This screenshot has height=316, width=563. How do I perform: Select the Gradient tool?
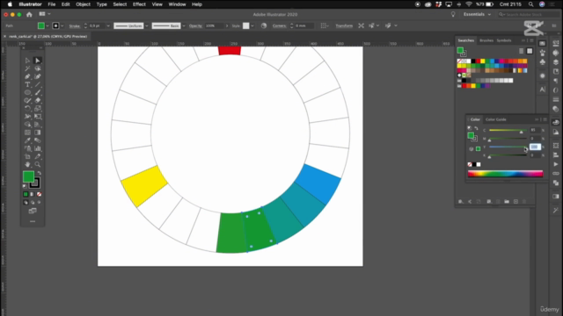(x=37, y=133)
